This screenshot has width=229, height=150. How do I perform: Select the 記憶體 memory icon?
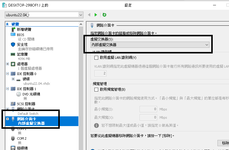point(13,54)
